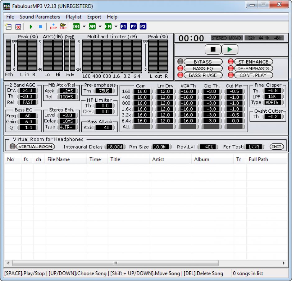
Task: Toggle the DE-EMPHASIS button
Action: pos(253,68)
